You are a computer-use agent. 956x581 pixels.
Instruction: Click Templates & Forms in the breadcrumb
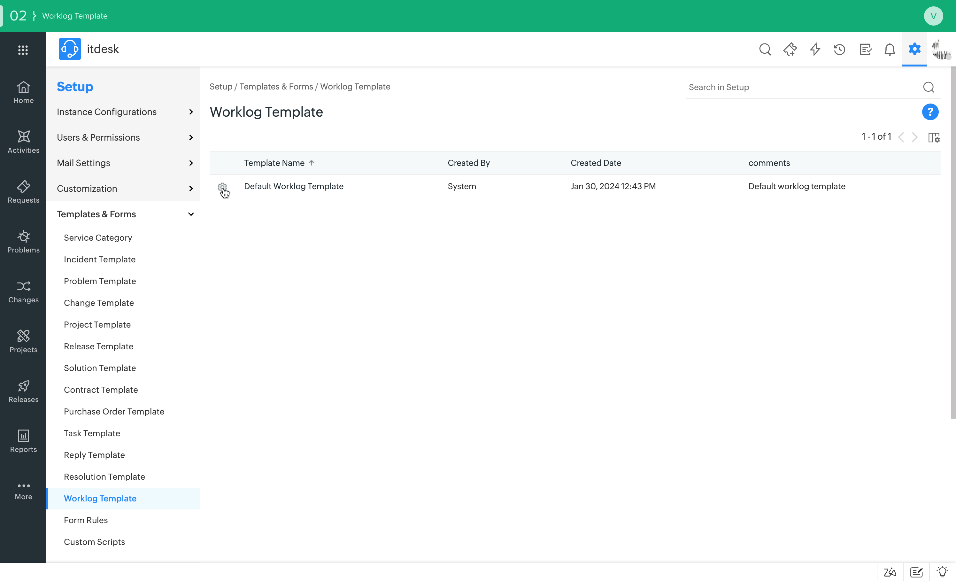click(276, 87)
